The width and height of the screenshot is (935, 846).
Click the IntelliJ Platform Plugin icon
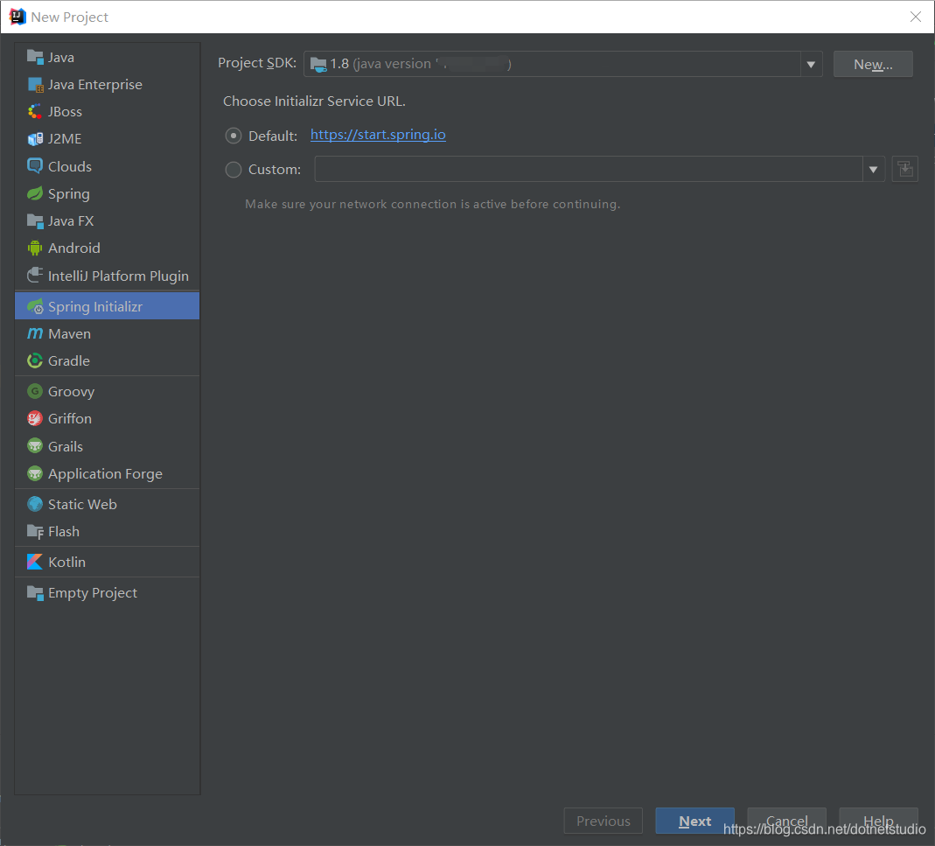click(35, 275)
